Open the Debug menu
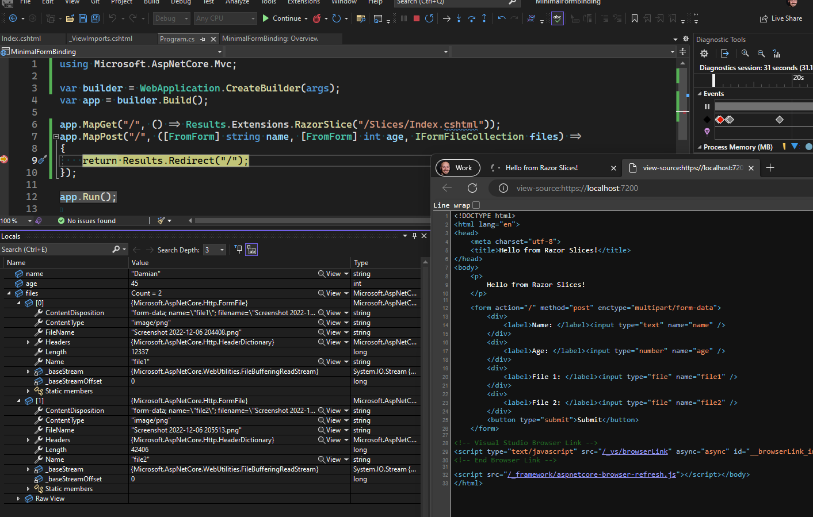 pos(181,3)
